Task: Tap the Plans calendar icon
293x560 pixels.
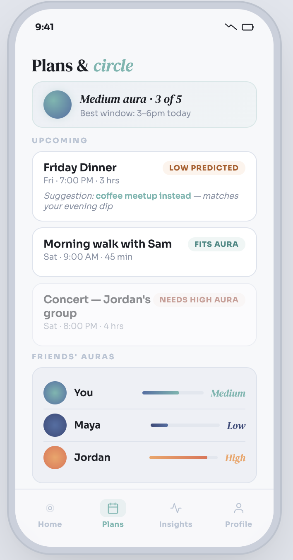Action: pyautogui.click(x=113, y=508)
